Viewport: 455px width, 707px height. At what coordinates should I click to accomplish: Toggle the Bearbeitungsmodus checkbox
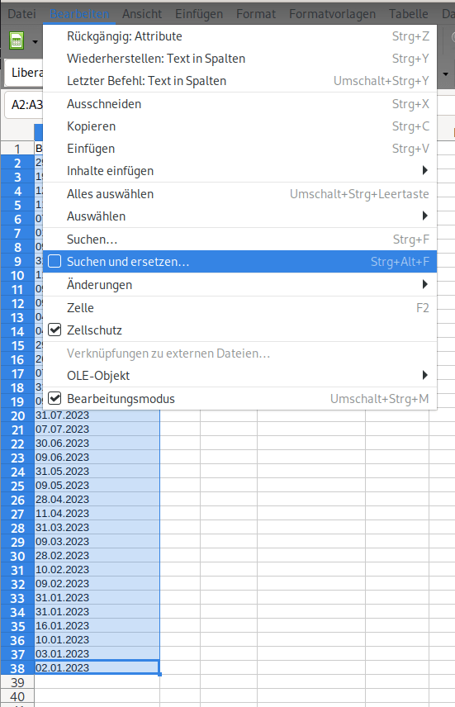240,399
